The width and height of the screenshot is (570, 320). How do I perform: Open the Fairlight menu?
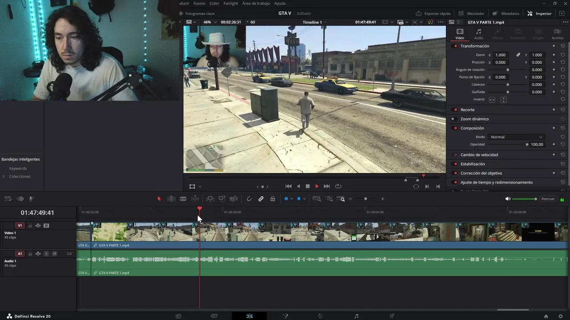point(231,4)
